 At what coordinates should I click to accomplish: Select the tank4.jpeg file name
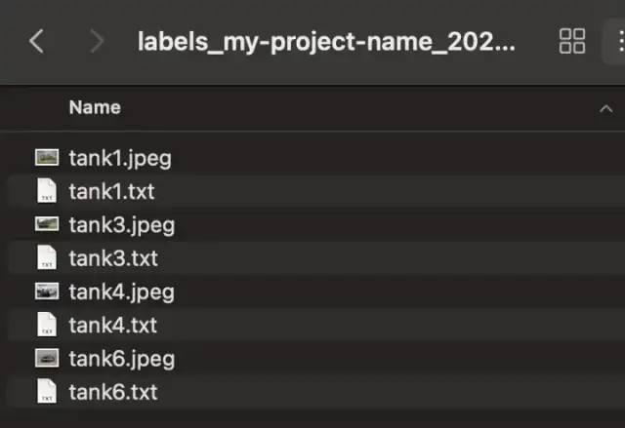(121, 292)
